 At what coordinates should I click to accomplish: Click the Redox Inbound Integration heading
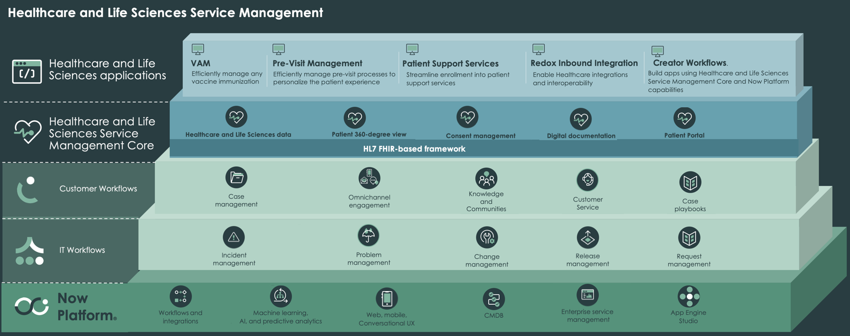point(584,63)
